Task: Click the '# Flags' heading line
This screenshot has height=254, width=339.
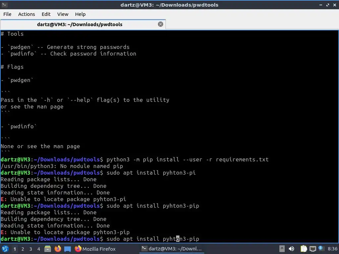Action: [x=12, y=67]
